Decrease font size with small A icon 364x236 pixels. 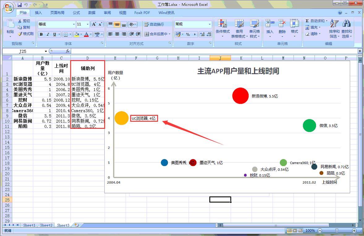[x=100, y=24]
